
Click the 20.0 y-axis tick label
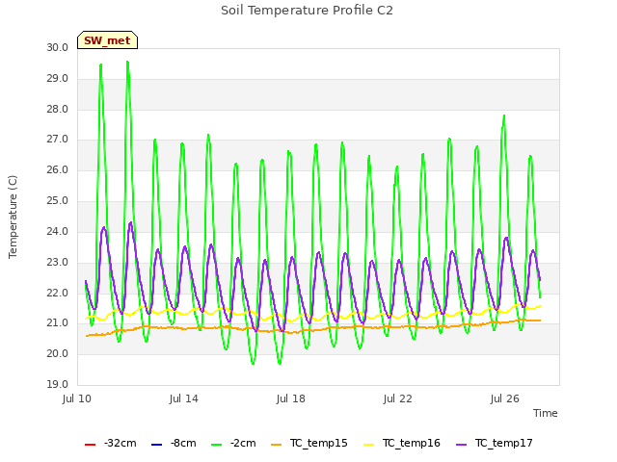(x=58, y=354)
